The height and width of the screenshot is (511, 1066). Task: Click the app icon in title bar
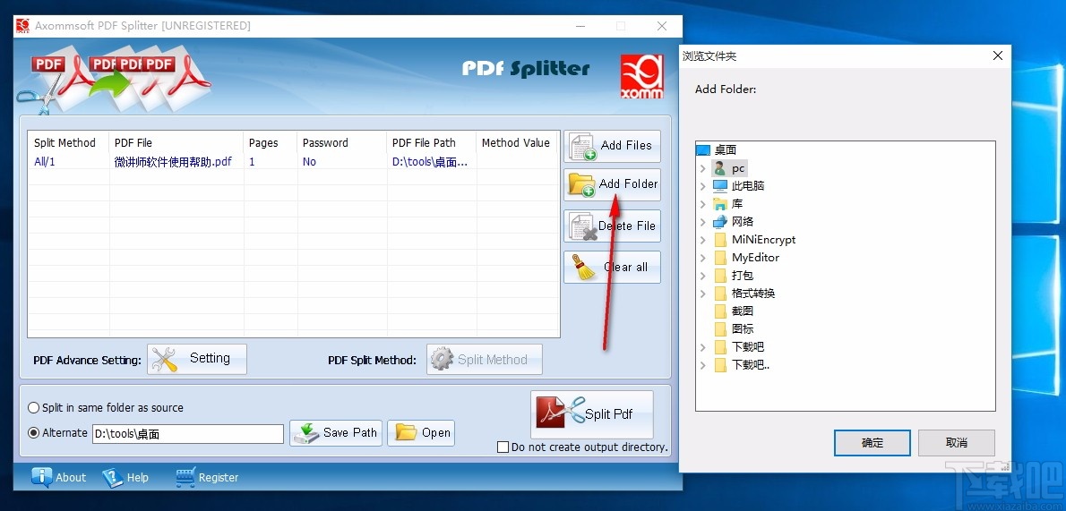click(23, 26)
